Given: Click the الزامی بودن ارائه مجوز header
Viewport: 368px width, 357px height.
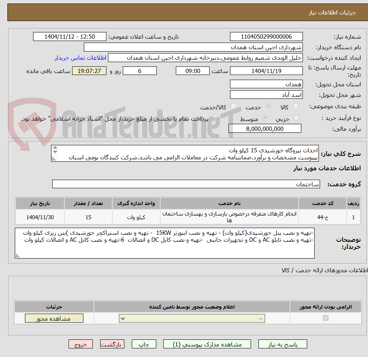Looking at the screenshot, I should [x=326, y=307].
